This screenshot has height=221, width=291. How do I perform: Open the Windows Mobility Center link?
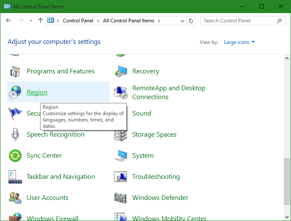click(169, 218)
